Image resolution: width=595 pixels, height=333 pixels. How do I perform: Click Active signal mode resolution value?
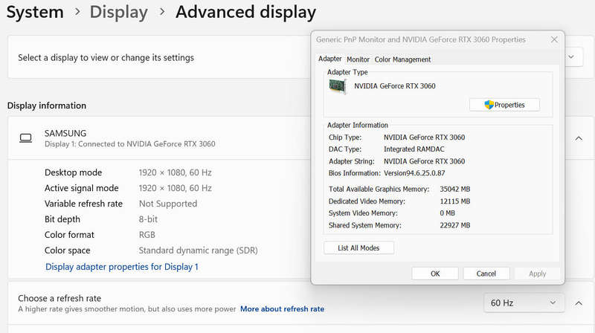(175, 188)
